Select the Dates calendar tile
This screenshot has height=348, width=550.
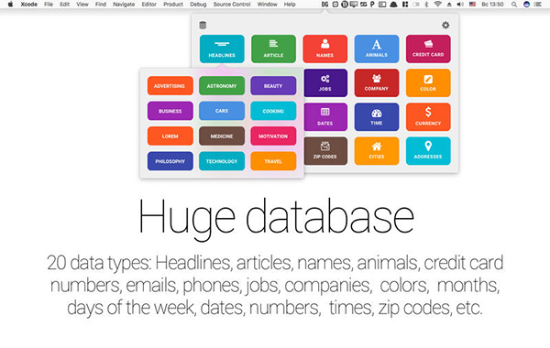(x=325, y=116)
